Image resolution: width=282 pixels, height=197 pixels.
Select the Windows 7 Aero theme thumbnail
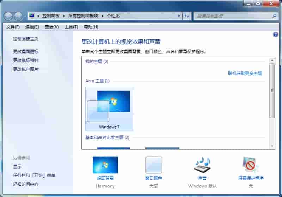(x=109, y=109)
